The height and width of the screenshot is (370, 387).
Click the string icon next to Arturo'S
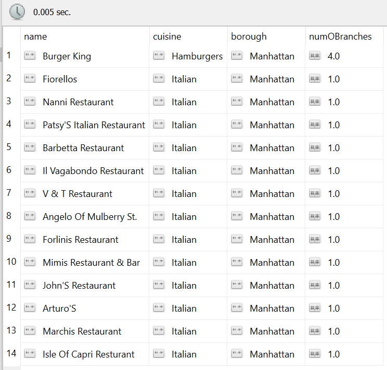point(30,308)
